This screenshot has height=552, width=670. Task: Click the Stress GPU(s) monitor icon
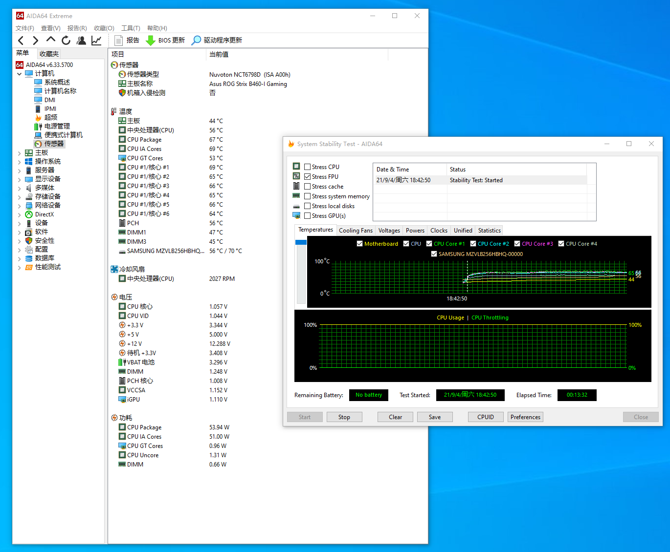coord(296,215)
